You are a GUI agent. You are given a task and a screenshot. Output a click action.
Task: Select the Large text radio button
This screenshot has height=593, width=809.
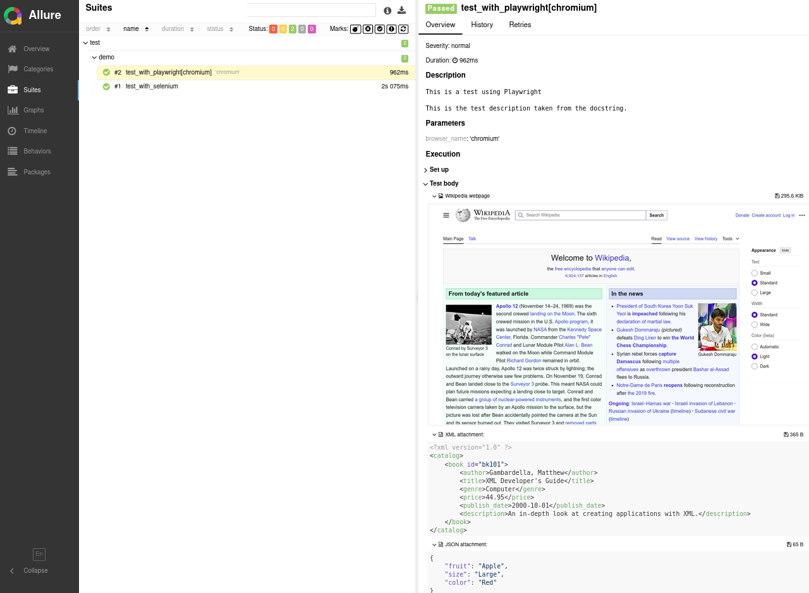tap(754, 292)
